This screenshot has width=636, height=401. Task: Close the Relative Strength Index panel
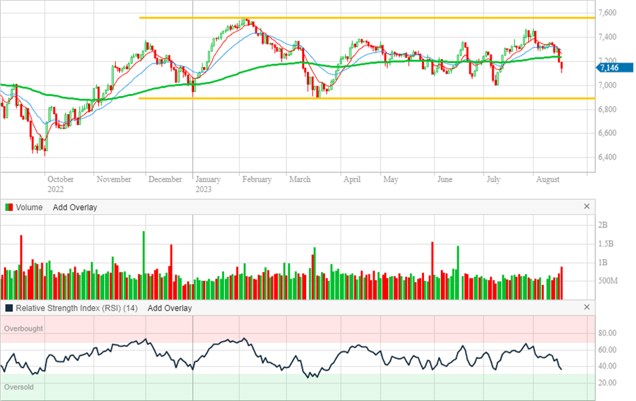point(587,308)
